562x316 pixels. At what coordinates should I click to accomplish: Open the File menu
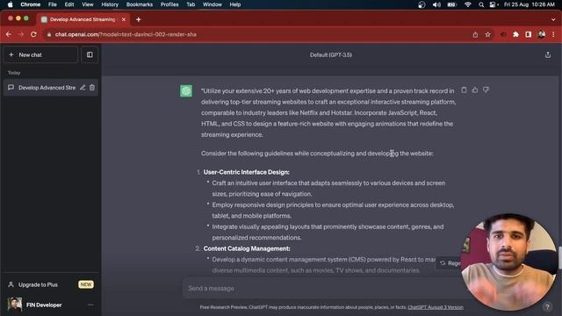[53, 4]
